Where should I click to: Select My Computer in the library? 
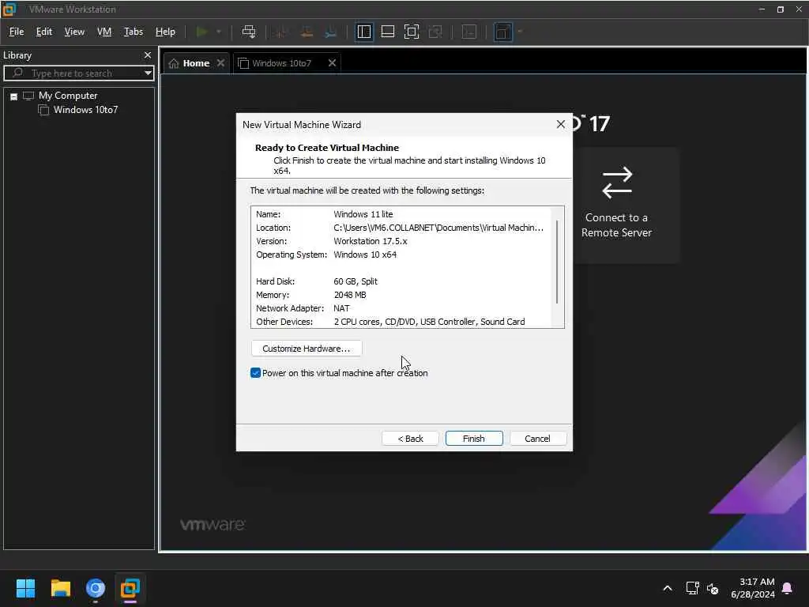coord(68,96)
